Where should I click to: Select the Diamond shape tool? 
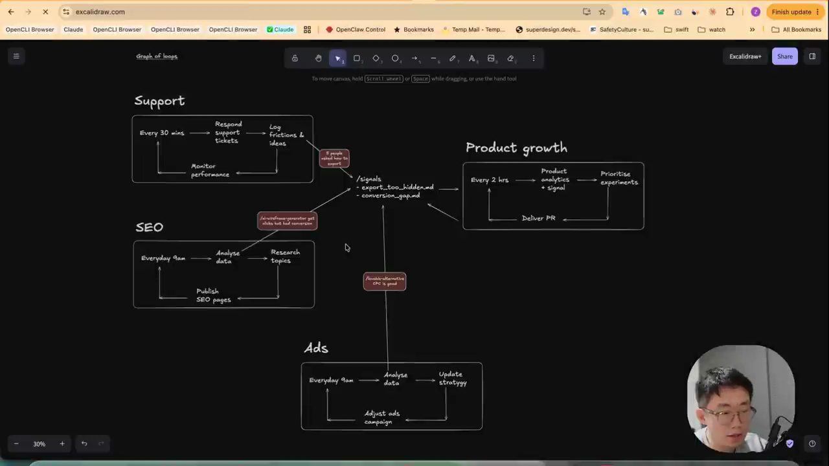tap(376, 58)
